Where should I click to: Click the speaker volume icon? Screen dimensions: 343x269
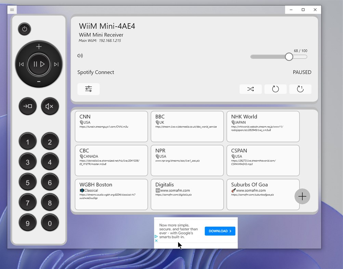80,55
